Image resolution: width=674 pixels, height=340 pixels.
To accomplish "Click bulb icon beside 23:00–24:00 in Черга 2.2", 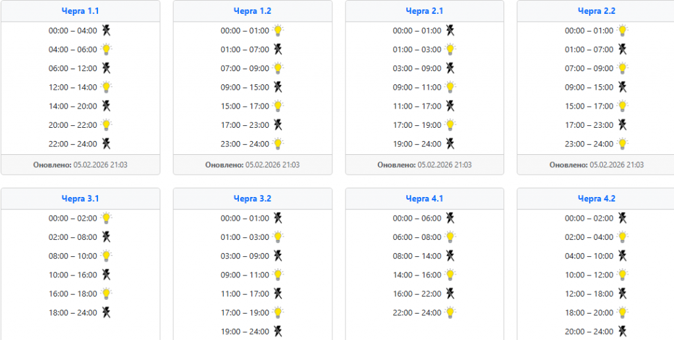I will coord(623,144).
